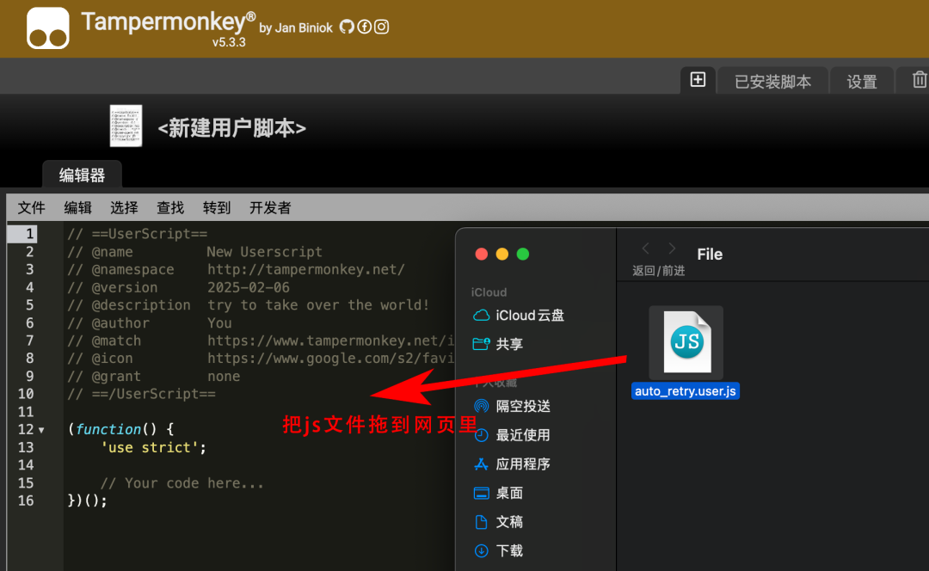Place cursor on the @name line
The width and height of the screenshot is (929, 571).
(195, 252)
